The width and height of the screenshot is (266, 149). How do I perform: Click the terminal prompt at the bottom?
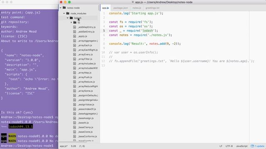[27, 146]
